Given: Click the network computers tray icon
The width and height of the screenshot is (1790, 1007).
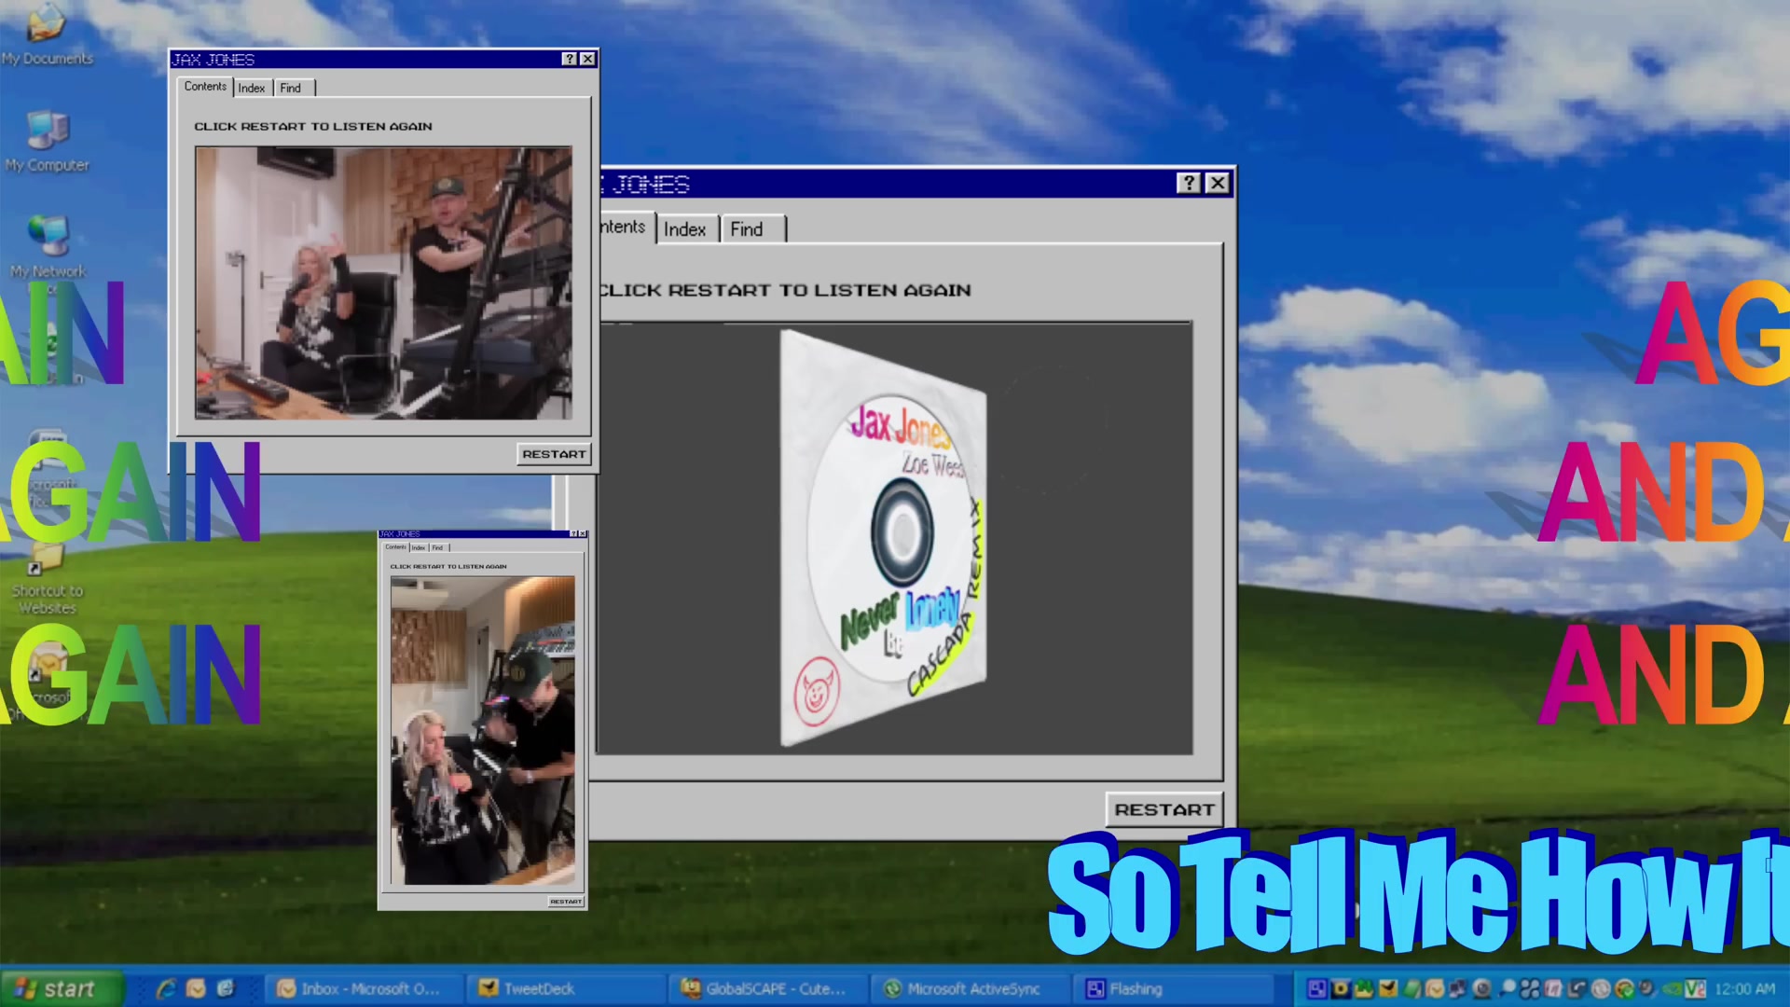Looking at the screenshot, I should (x=1457, y=988).
